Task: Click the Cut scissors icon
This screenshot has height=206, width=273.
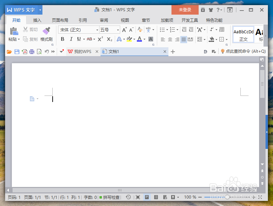Action: 25,29
